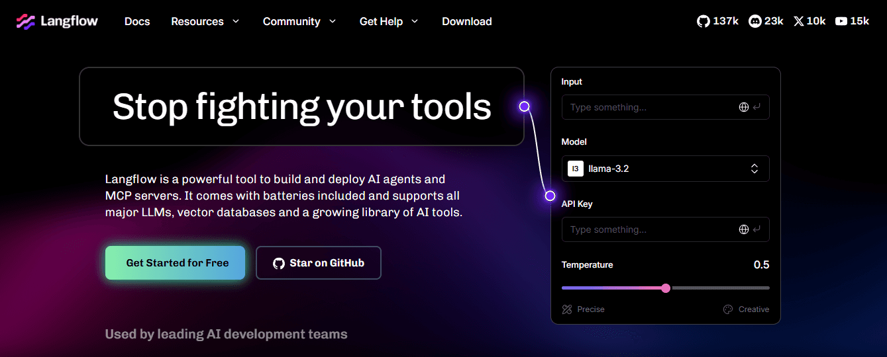The height and width of the screenshot is (357, 887).
Task: Click into the Input text field
Action: point(666,107)
